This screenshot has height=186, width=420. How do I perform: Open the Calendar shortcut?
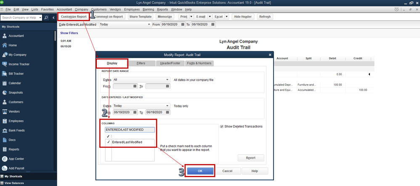click(5, 83)
